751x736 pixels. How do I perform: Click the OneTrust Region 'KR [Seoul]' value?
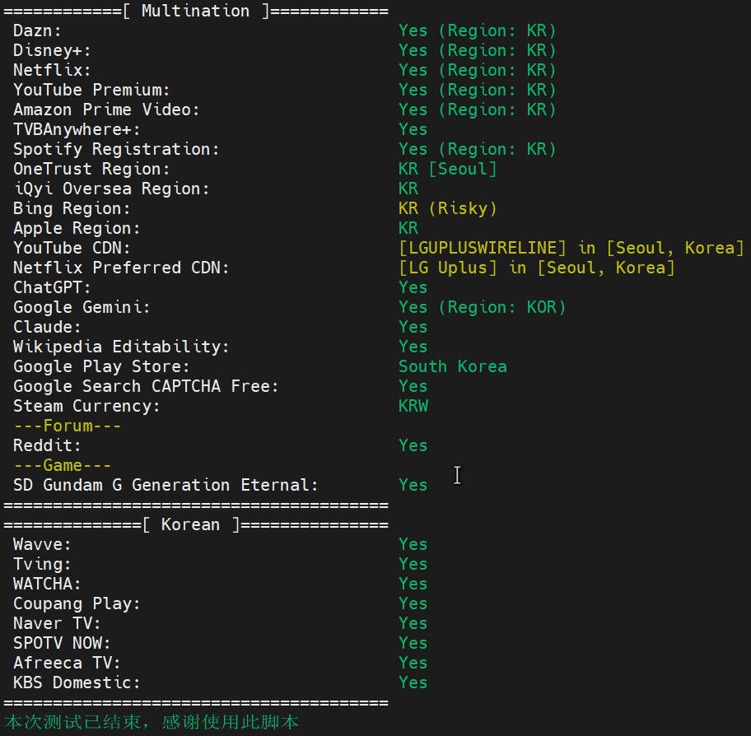tap(447, 169)
